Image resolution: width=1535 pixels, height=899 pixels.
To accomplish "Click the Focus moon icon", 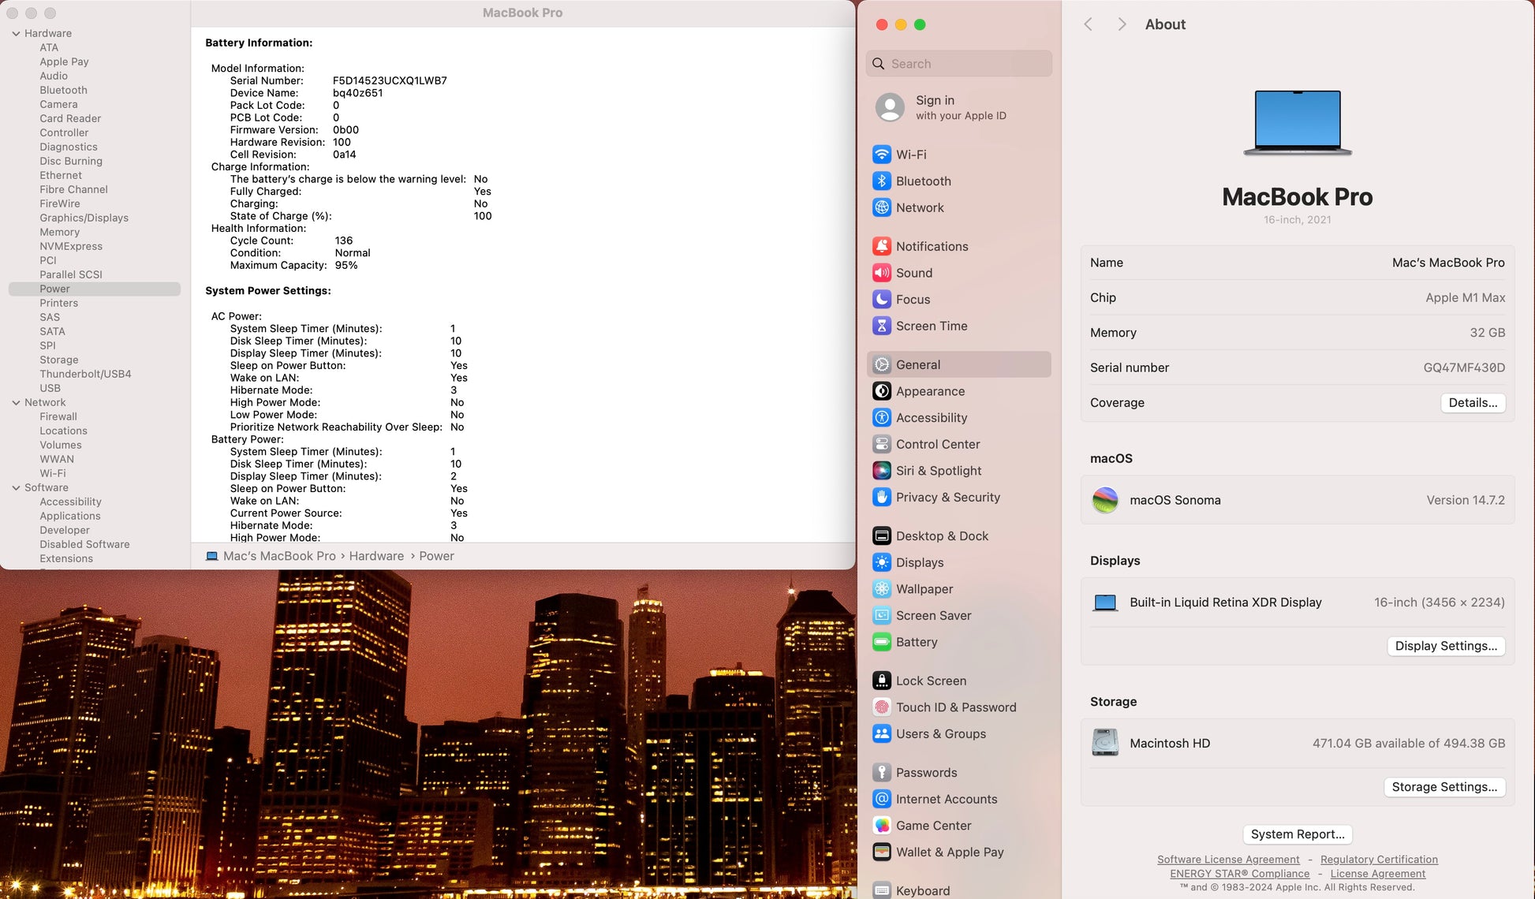I will click(882, 300).
